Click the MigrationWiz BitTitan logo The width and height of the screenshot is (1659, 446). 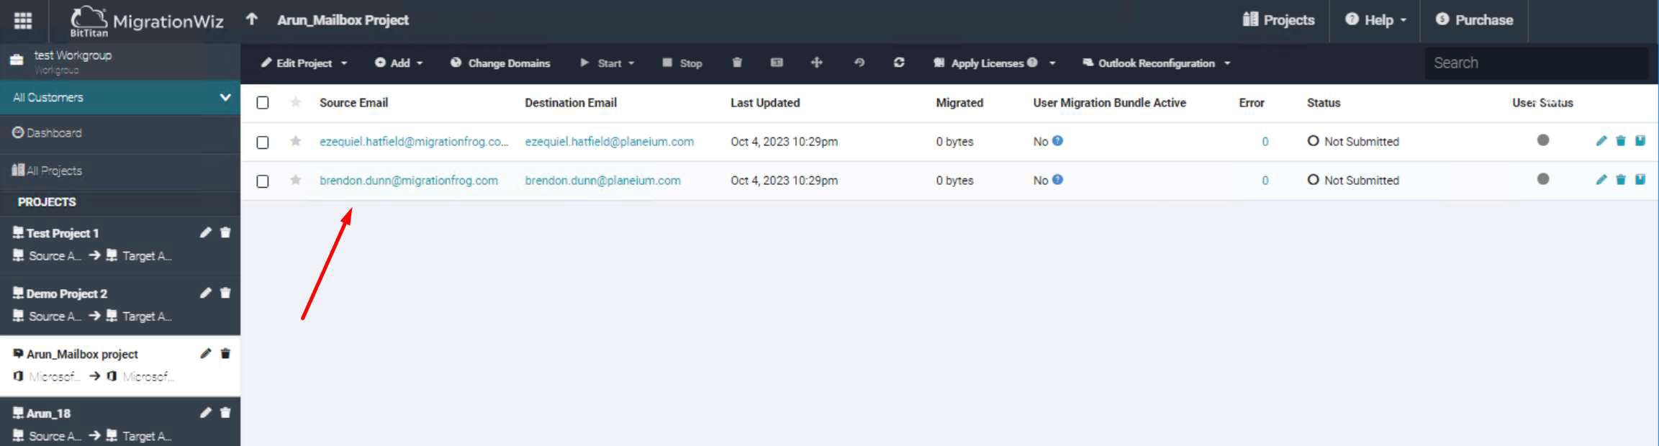[147, 21]
